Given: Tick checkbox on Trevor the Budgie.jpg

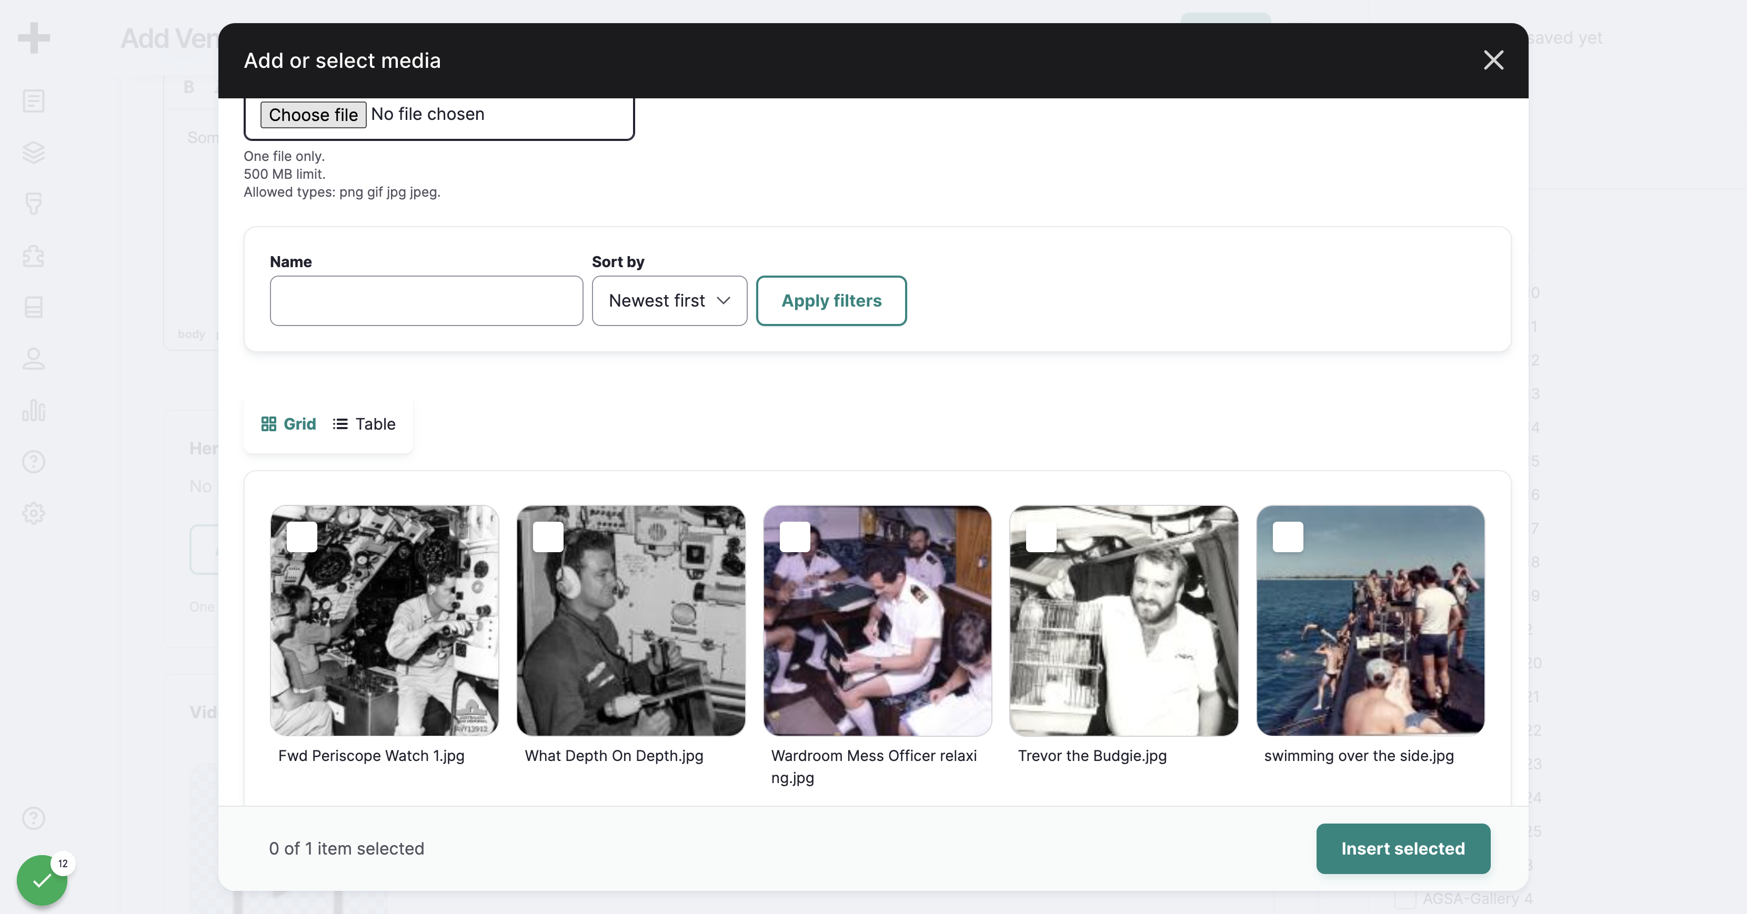Looking at the screenshot, I should pos(1041,536).
